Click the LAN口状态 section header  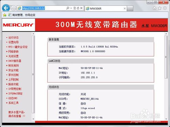pos(101,61)
